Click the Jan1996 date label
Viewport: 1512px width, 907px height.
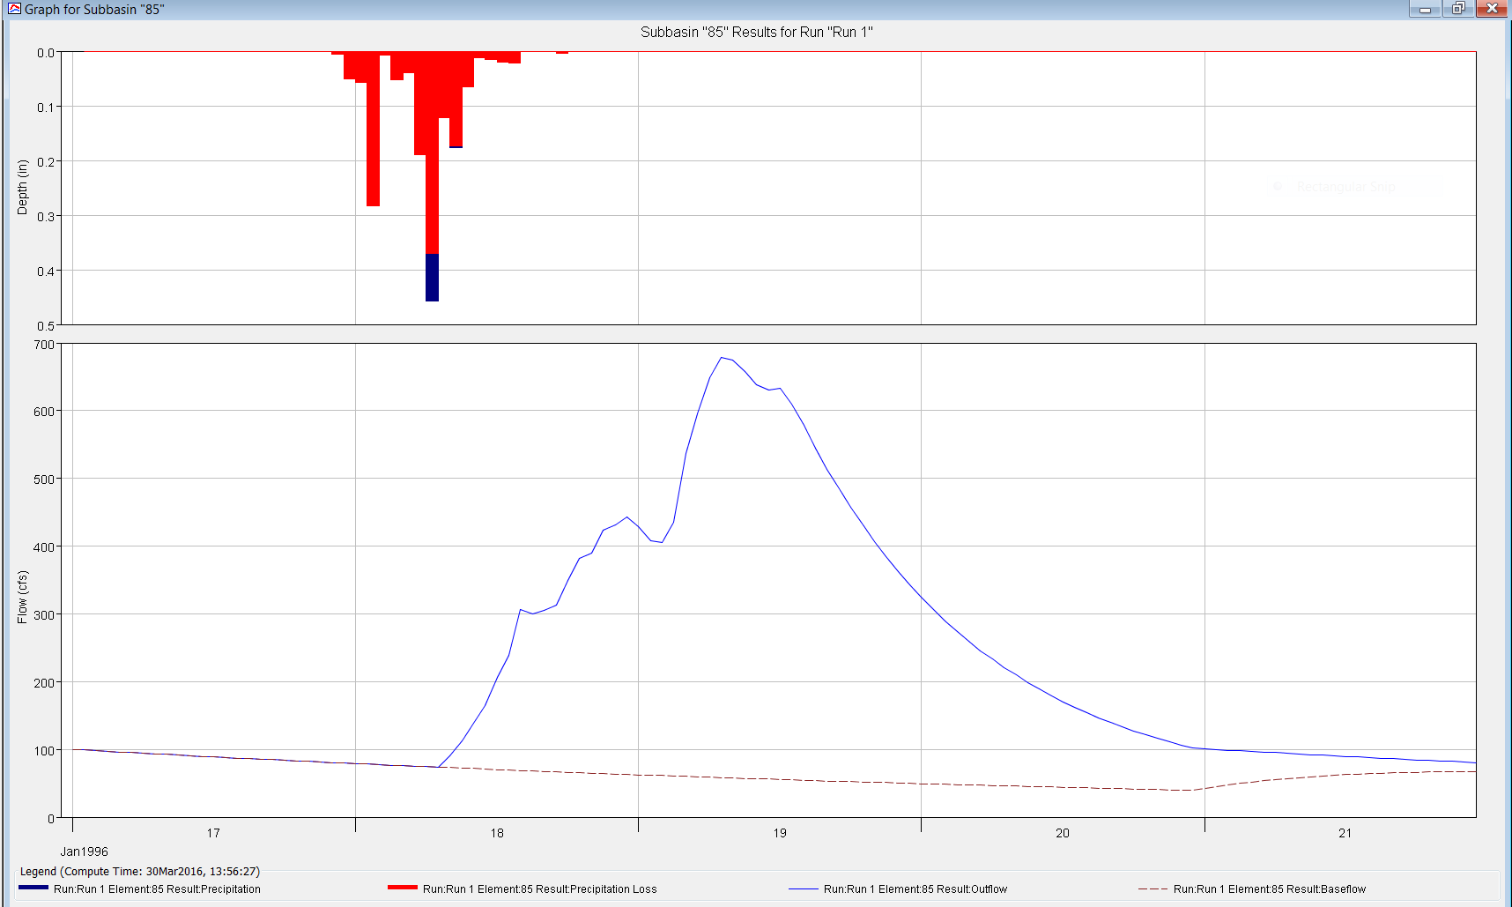click(84, 851)
